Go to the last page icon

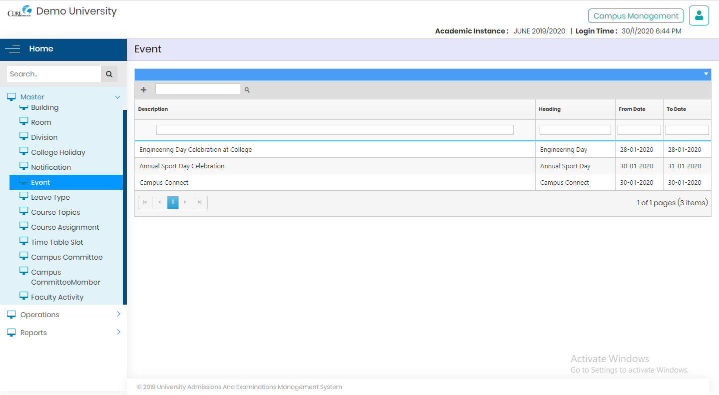[200, 202]
